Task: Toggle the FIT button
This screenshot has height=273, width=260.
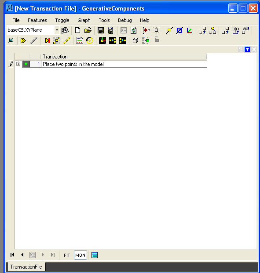Action: click(67, 255)
